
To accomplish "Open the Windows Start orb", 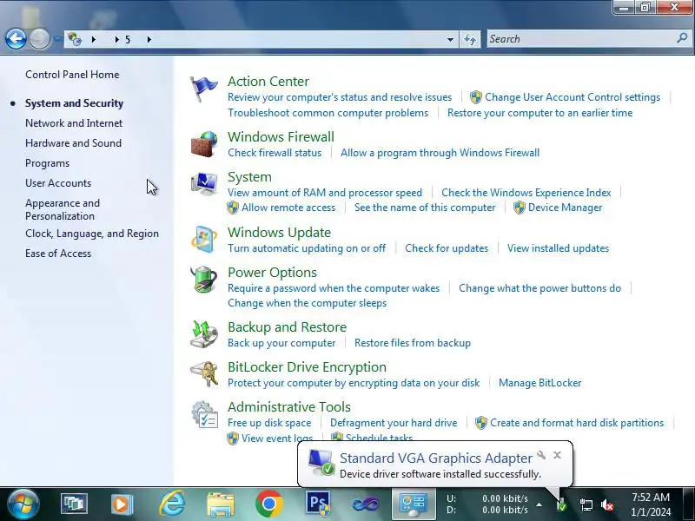I will click(23, 504).
